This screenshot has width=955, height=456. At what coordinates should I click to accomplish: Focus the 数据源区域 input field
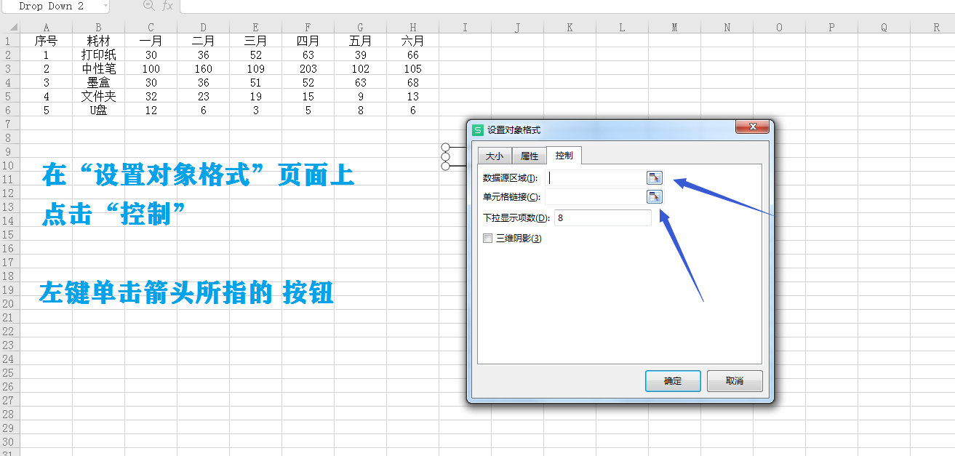(x=595, y=178)
